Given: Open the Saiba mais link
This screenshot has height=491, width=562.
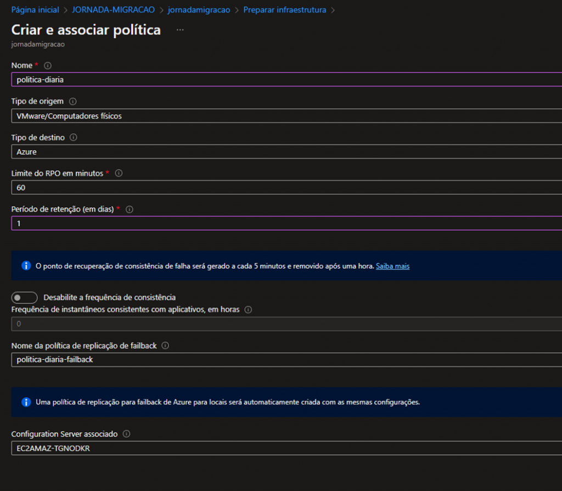Looking at the screenshot, I should coord(392,266).
